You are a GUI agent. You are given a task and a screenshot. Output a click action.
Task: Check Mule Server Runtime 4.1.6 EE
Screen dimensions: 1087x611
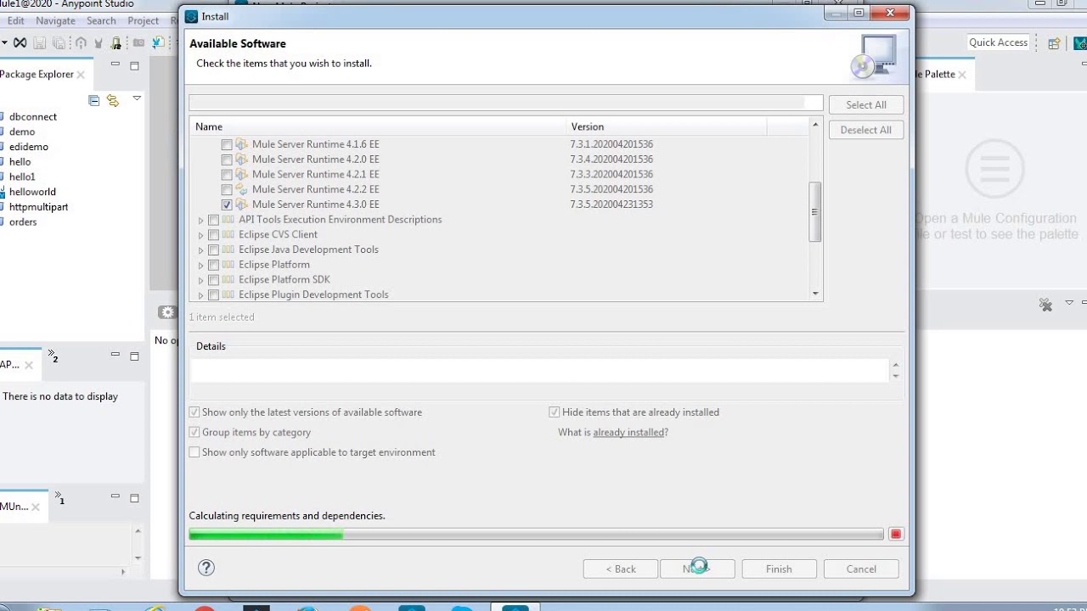click(x=227, y=144)
